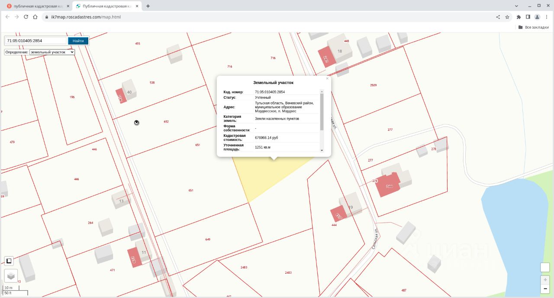Click the Земли населенных пунктов category value
This screenshot has width=554, height=298.
pyautogui.click(x=277, y=119)
